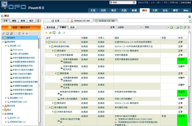Switch to the 主页 top navigation tab
The height and width of the screenshot is (126, 192).
pyautogui.click(x=93, y=10)
